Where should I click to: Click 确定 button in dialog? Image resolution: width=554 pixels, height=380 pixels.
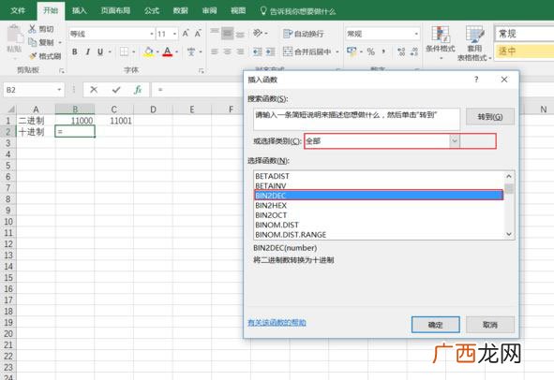pyautogui.click(x=436, y=325)
